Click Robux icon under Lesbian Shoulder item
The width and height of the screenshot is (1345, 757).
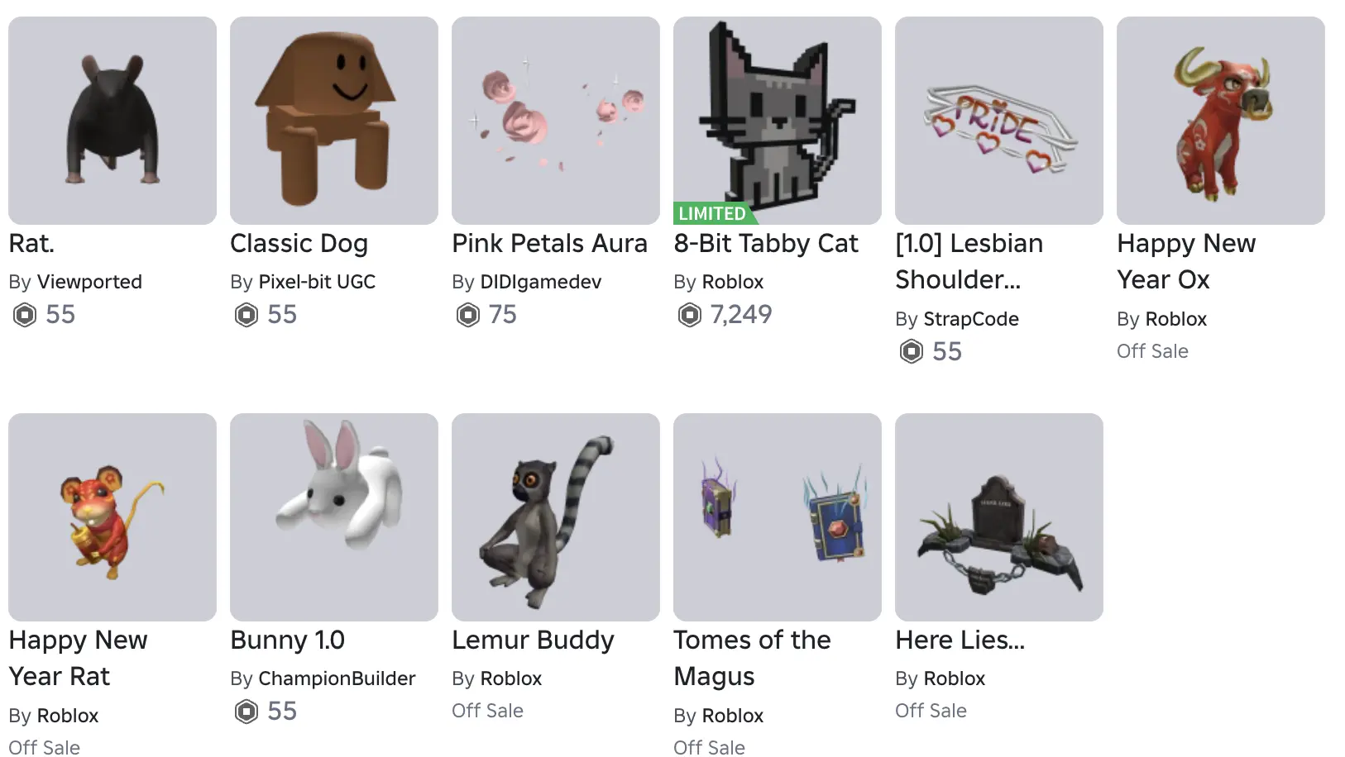[911, 352]
